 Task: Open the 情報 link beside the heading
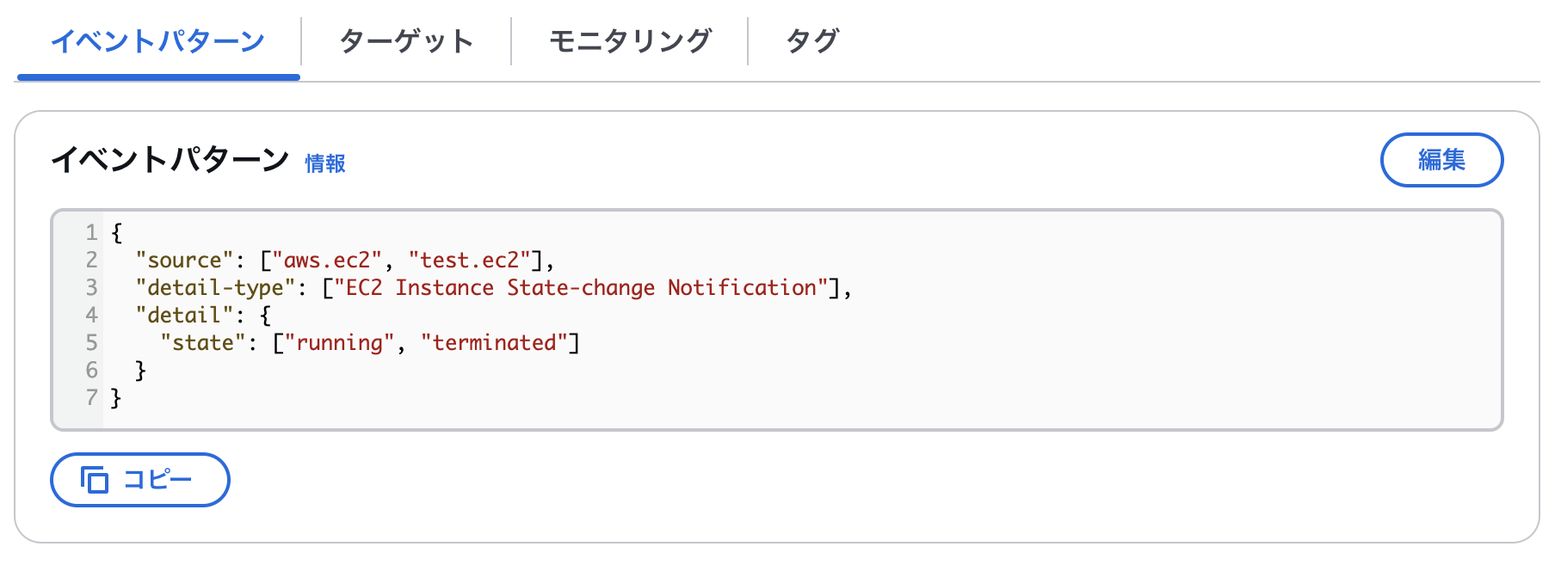325,163
